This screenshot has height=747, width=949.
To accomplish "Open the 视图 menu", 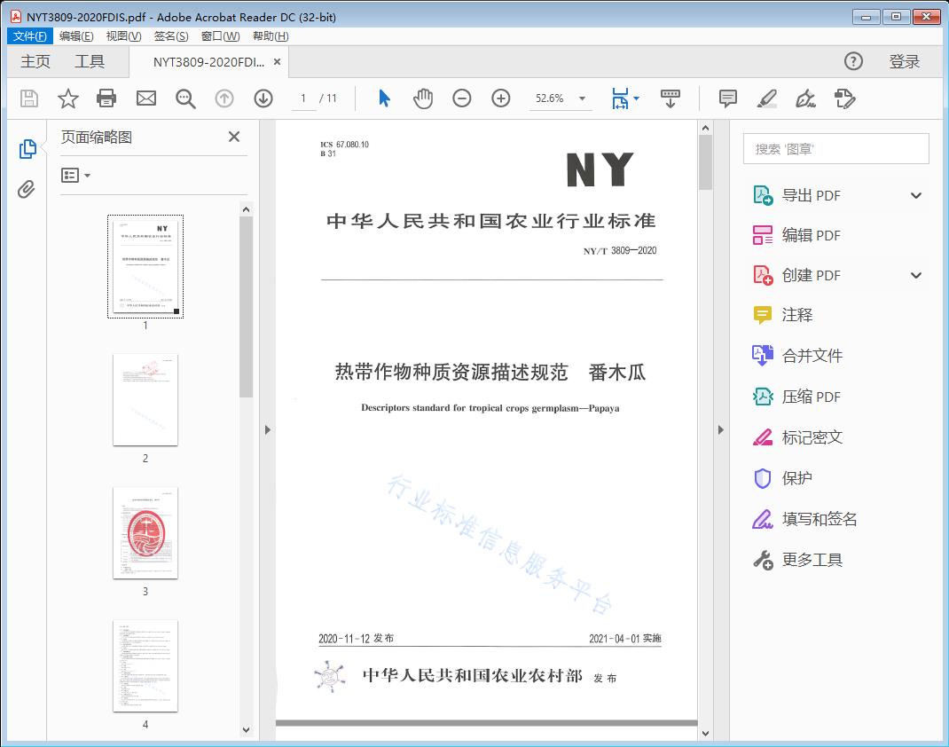I will click(x=122, y=35).
